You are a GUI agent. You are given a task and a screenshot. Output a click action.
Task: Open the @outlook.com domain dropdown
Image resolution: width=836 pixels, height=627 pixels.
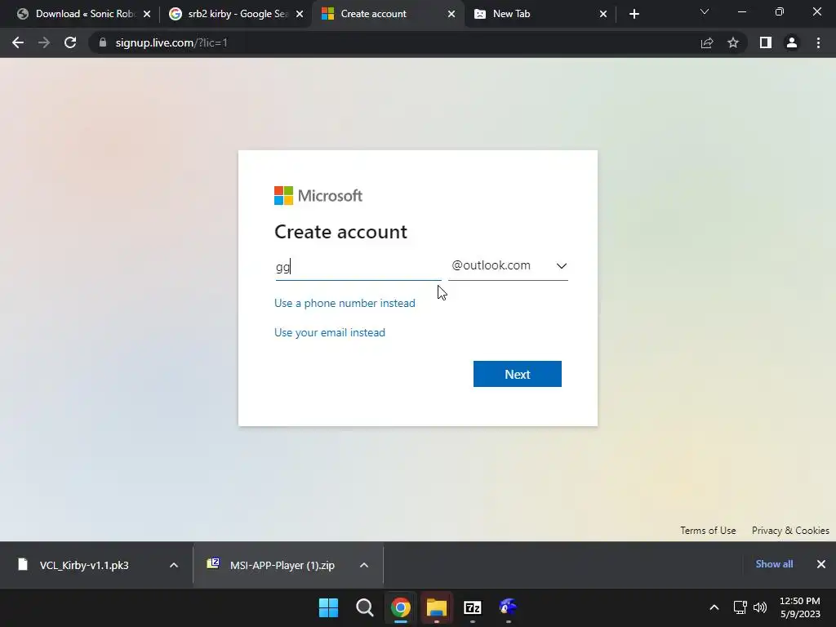pyautogui.click(x=508, y=265)
